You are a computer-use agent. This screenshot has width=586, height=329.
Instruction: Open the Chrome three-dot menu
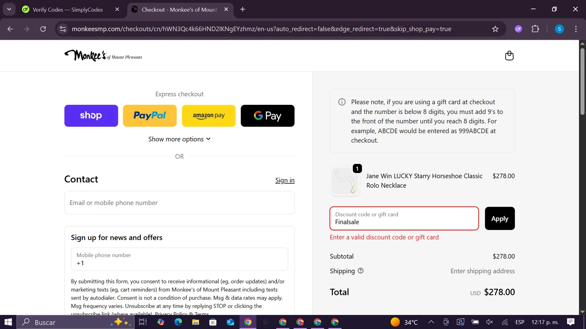(576, 29)
